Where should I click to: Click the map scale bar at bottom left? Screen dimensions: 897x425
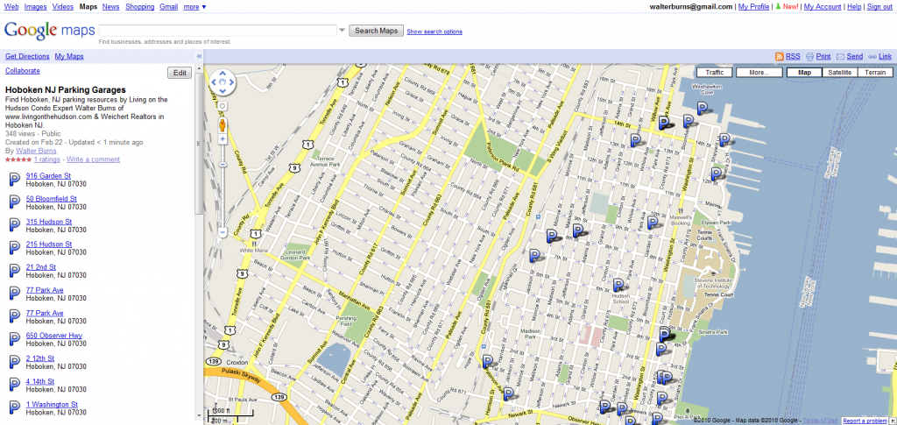point(231,415)
